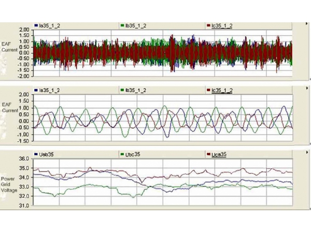The image size is (311, 233).
Task: Expand the arrow at the right of the sinusoidal panel
Action: click(307, 90)
